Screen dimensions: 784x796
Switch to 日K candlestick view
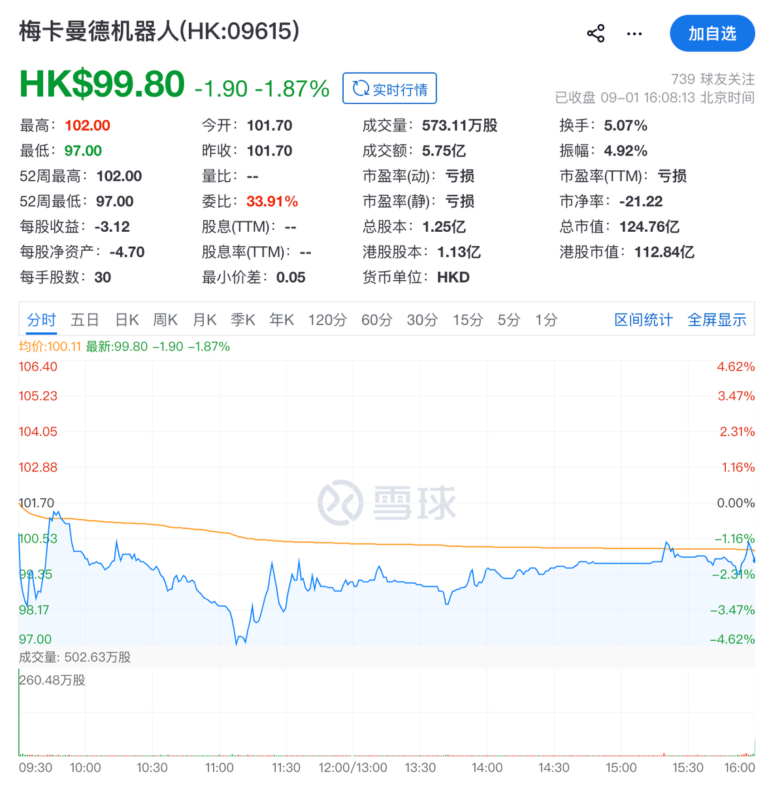click(x=127, y=320)
